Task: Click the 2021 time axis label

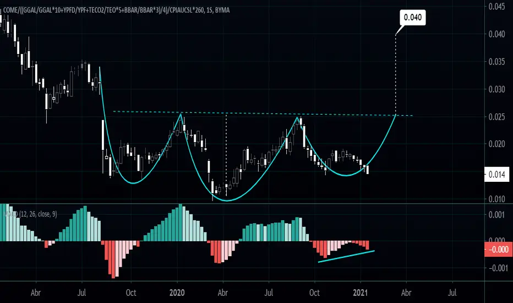Action: pos(360,293)
